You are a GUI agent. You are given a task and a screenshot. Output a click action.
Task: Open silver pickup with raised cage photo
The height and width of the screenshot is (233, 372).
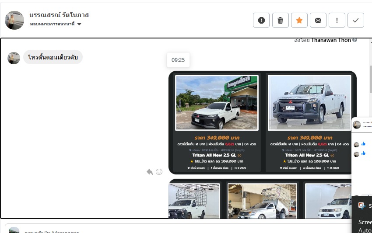point(263,201)
